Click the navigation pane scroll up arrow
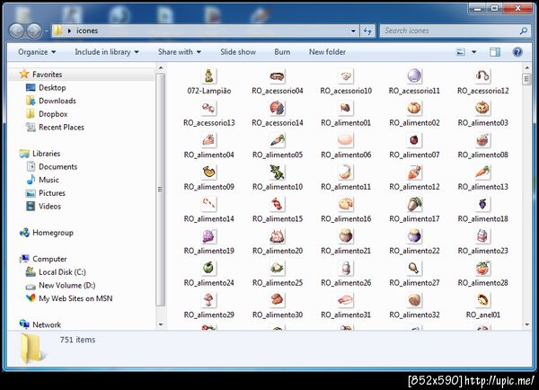Screen dimensions: 539x390 161,68
